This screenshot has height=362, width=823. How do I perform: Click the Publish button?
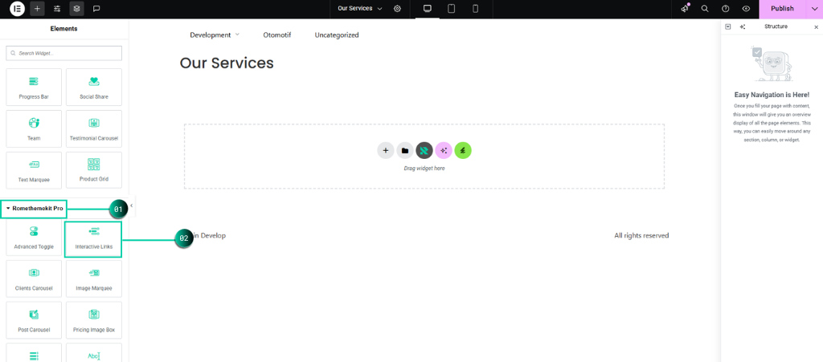(782, 9)
